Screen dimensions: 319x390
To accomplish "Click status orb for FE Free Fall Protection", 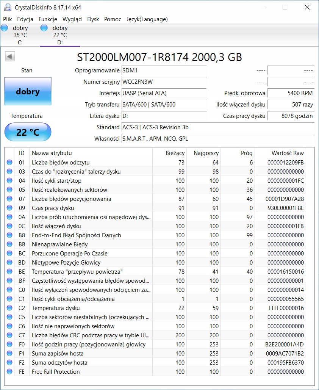I will 9,372.
